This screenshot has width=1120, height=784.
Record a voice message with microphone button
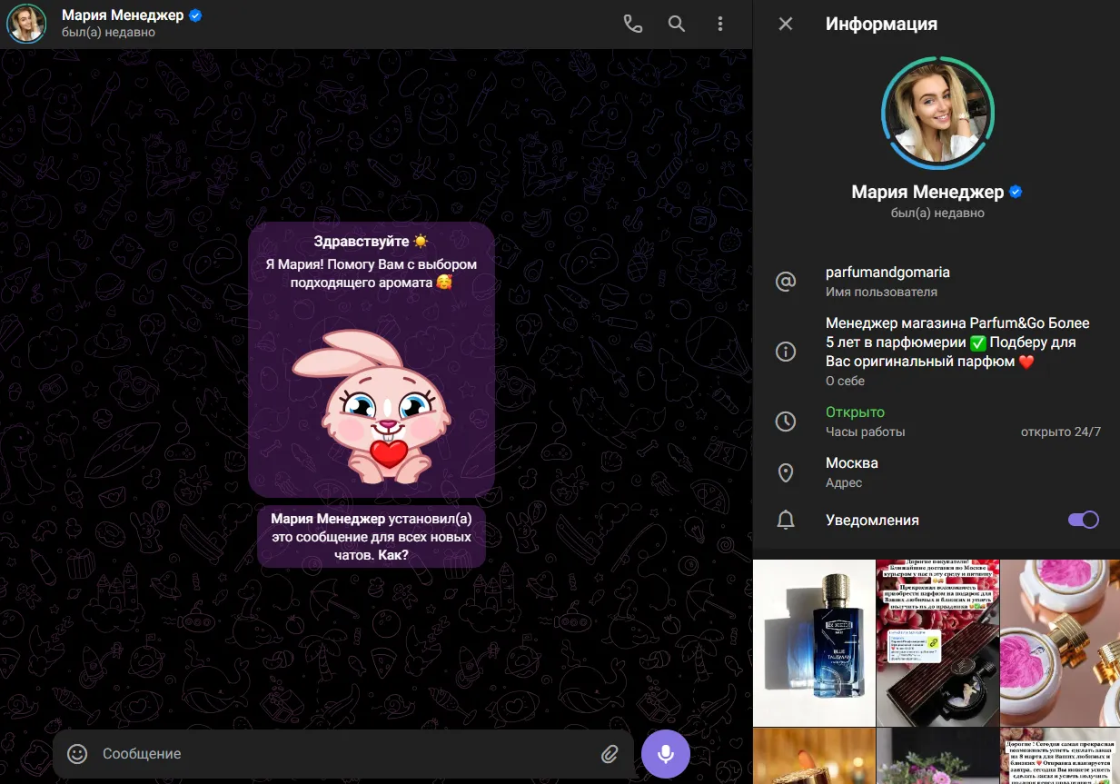[666, 754]
